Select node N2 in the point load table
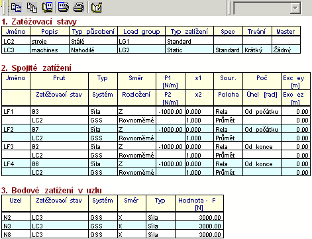 pyautogui.click(x=16, y=217)
